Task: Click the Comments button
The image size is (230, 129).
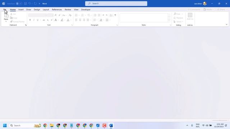Action: (x=194, y=10)
